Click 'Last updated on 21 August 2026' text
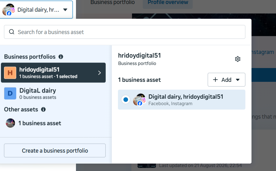 (200, 165)
